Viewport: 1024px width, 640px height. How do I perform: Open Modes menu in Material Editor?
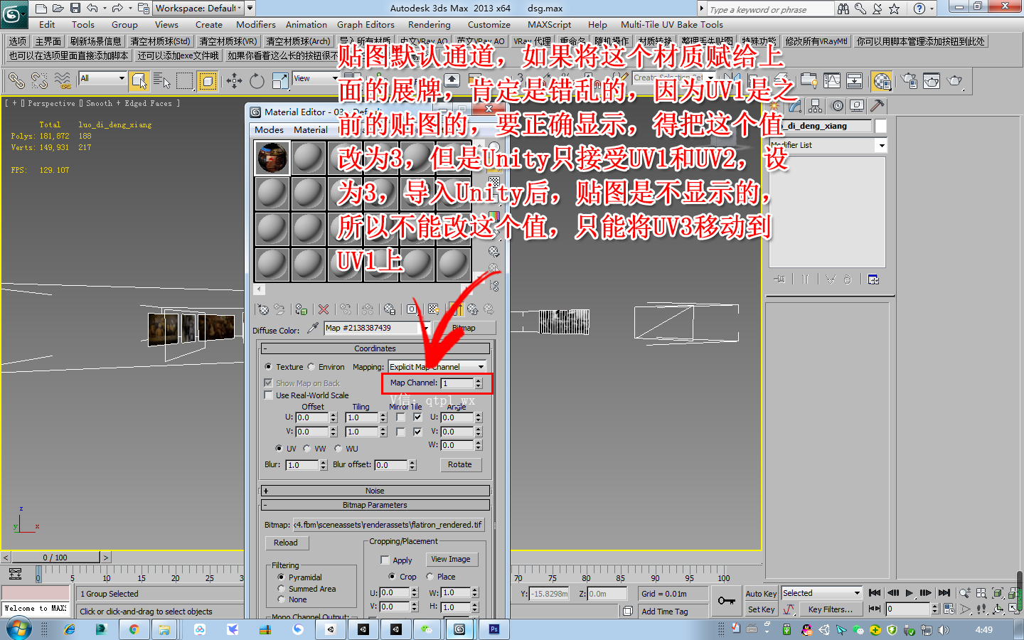click(x=269, y=129)
